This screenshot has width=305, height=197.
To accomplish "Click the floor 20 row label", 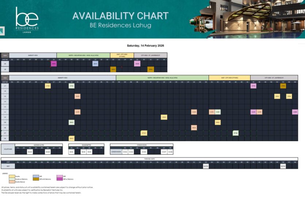I will pos(5,64).
